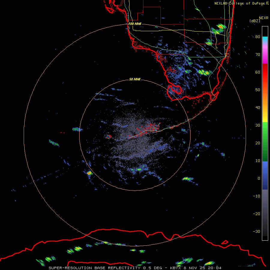Select the "NEXR" label above the color scale
Screen dimensions: 270x270
(x=264, y=18)
